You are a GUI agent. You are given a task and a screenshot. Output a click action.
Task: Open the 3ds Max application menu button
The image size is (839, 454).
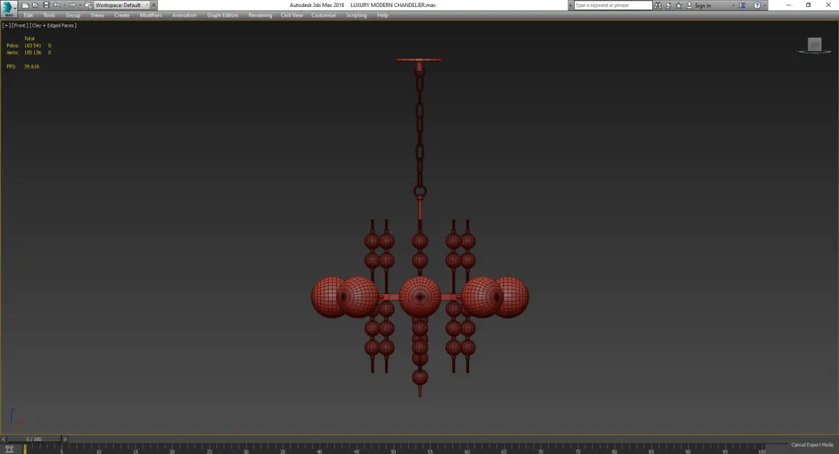[9, 8]
